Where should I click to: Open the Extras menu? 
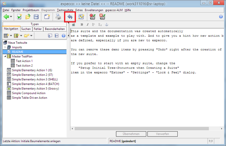(x=79, y=10)
